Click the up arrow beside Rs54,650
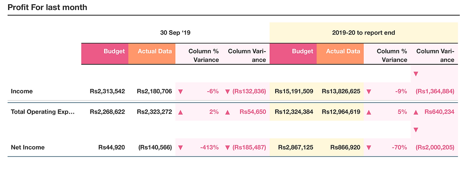 (227, 112)
